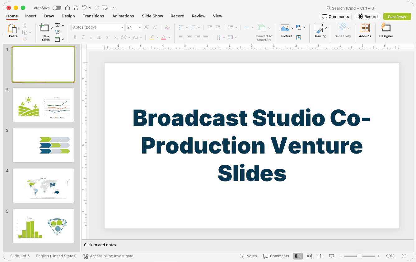Click the Reset slide icon
Screen dimensions: 416x262
coord(58,32)
